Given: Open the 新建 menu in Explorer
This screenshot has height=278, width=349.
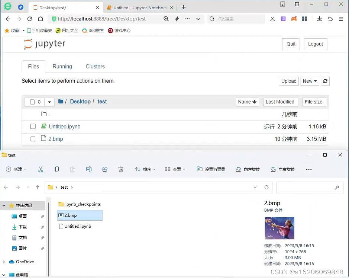Looking at the screenshot, I should coord(16,169).
